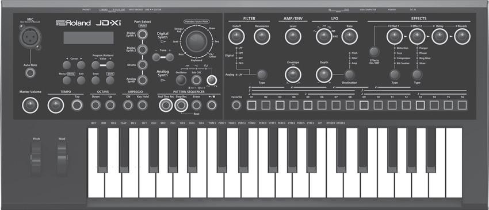489x210 pixels.
Task: Select step pad 05
Action: 308,105
